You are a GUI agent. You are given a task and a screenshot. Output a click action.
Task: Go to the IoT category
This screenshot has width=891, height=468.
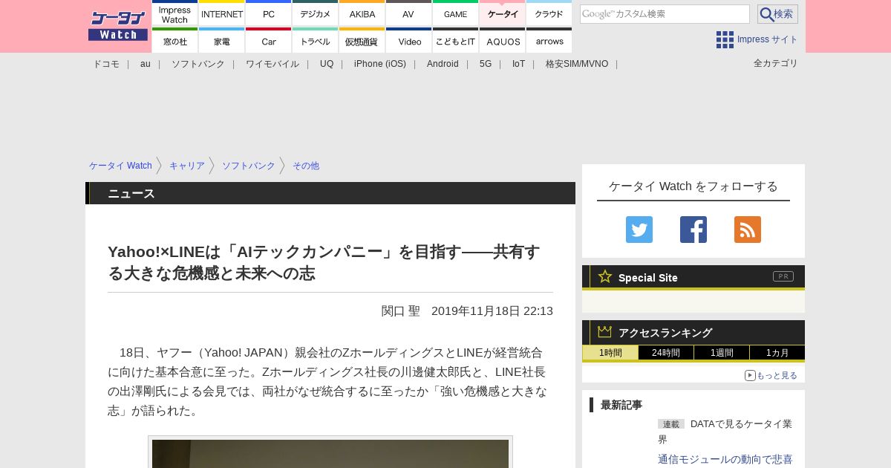pos(518,64)
